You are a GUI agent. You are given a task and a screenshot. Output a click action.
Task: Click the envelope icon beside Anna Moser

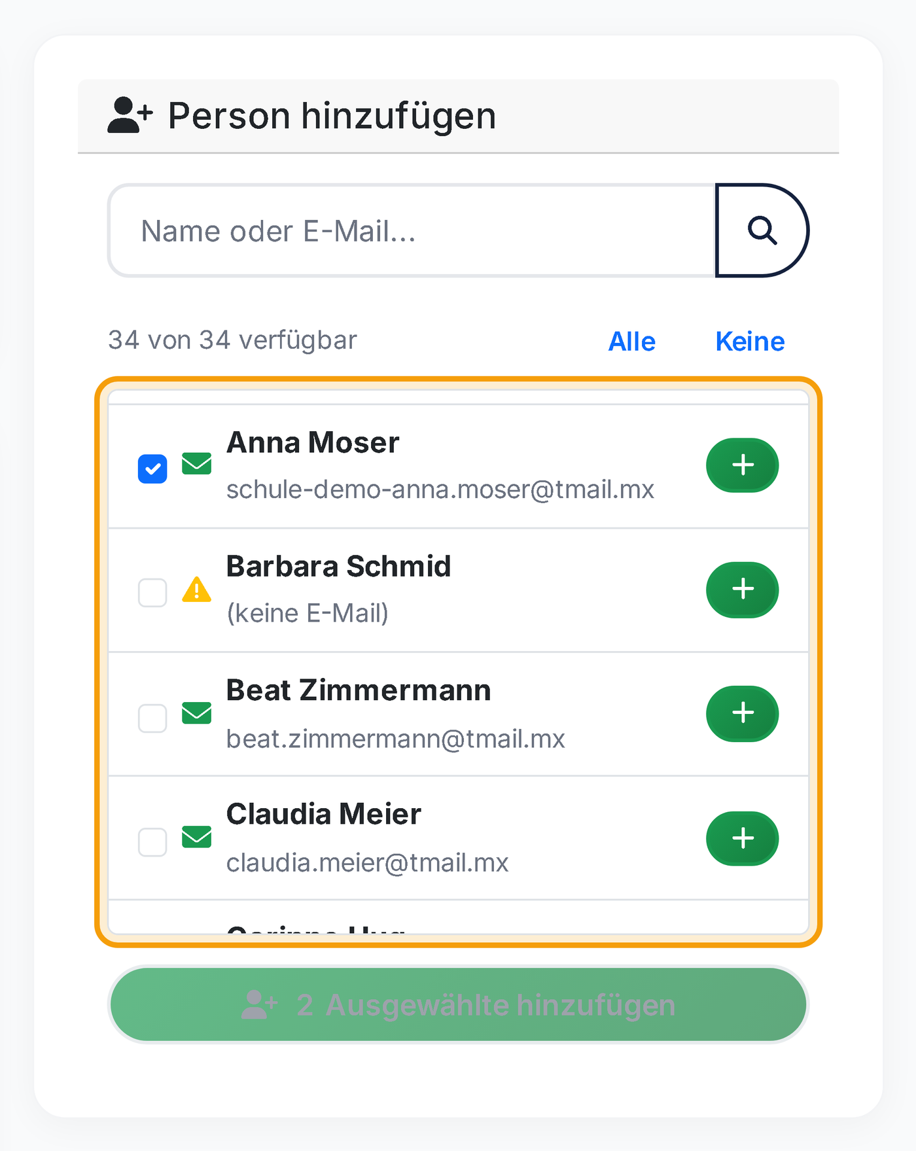[196, 463]
